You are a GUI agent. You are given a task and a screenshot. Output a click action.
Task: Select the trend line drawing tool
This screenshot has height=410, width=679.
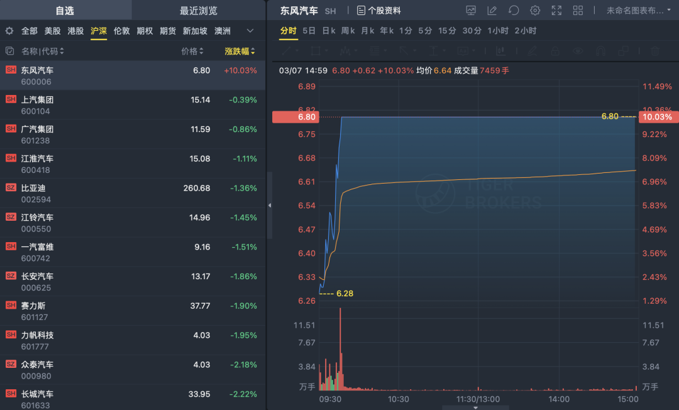[x=286, y=51]
